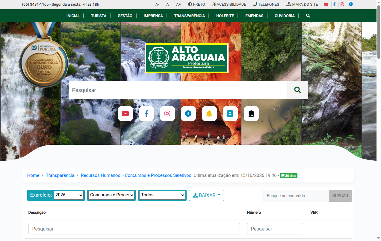This screenshot has width=381, height=241.
Task: Open Facebook icon in top bar
Action: pos(334,4)
